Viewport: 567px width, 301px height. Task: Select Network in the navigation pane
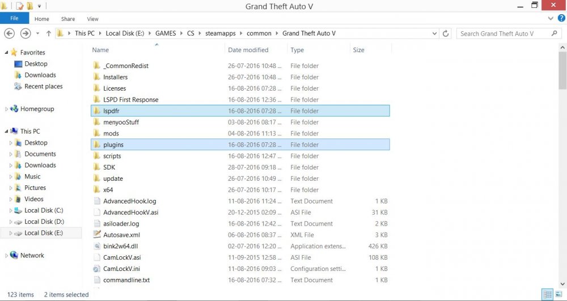(32, 255)
